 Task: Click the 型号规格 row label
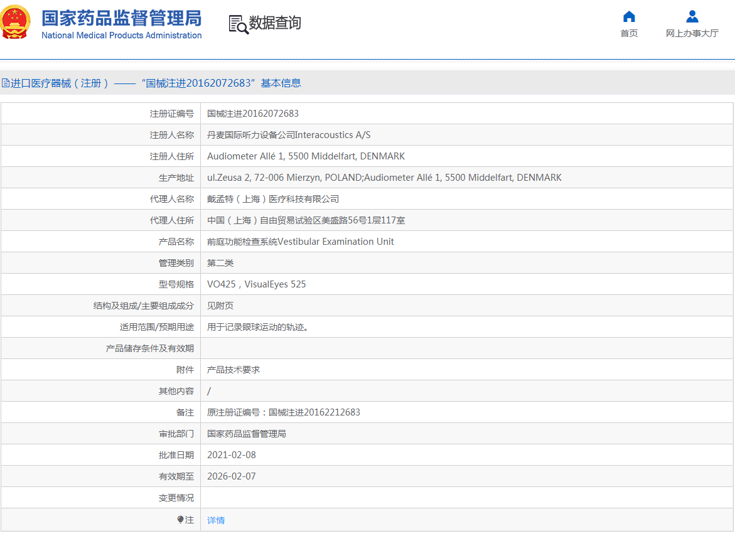click(176, 284)
